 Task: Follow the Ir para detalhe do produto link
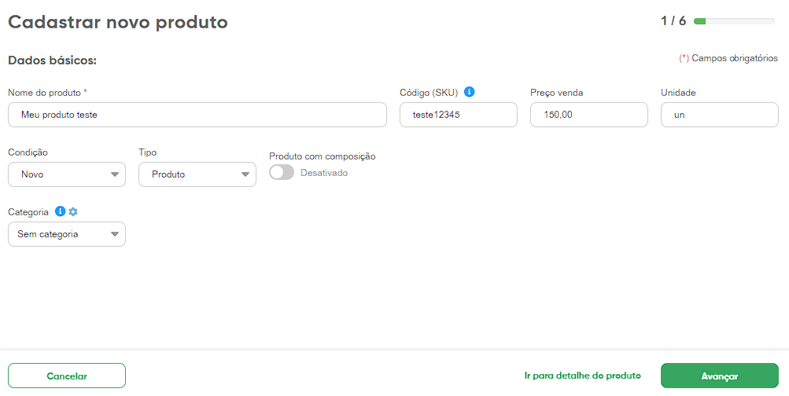[583, 376]
